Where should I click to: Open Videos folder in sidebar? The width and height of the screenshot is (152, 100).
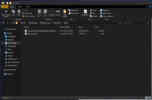pos(10,56)
